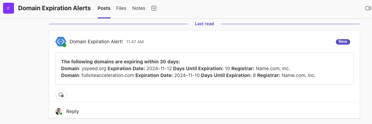The width and height of the screenshot is (372, 124).
Task: Click the 11:47 AM message timestamp
Action: 135,42
